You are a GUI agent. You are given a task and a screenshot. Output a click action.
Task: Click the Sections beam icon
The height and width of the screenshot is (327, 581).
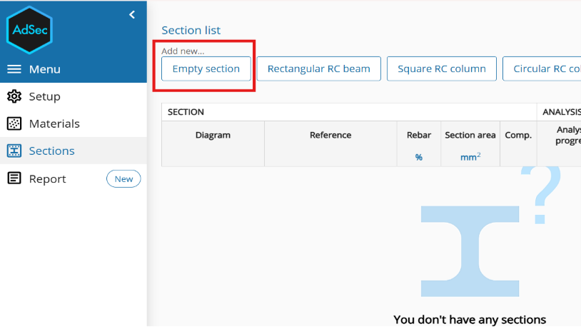coord(14,151)
